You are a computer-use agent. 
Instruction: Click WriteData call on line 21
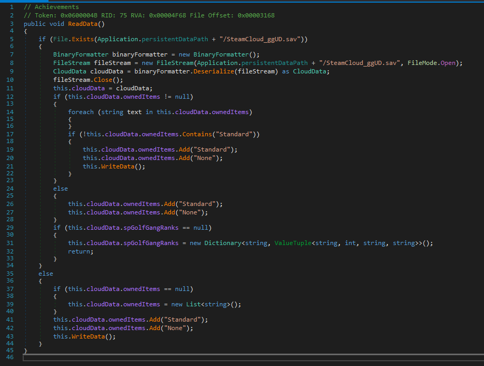(118, 166)
